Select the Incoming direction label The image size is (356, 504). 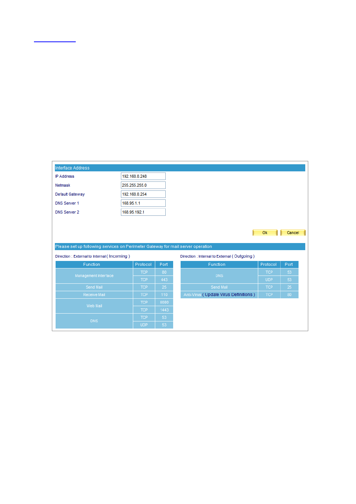93,256
